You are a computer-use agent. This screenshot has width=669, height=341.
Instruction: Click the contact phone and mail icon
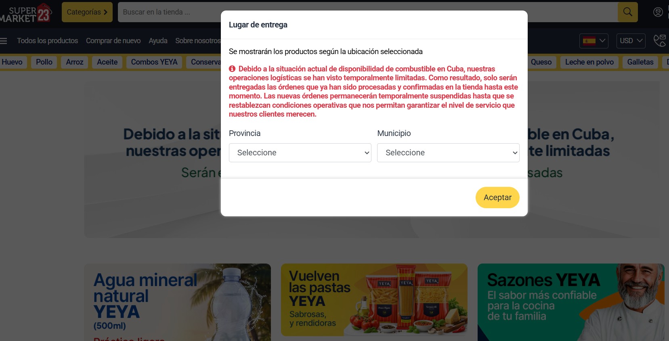tap(660, 41)
